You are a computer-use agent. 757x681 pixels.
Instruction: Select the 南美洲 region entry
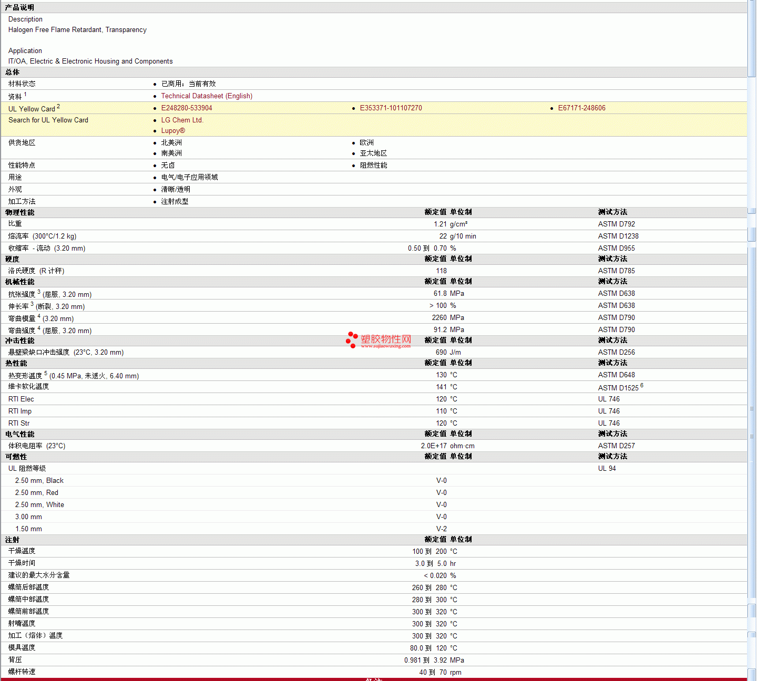pos(171,153)
